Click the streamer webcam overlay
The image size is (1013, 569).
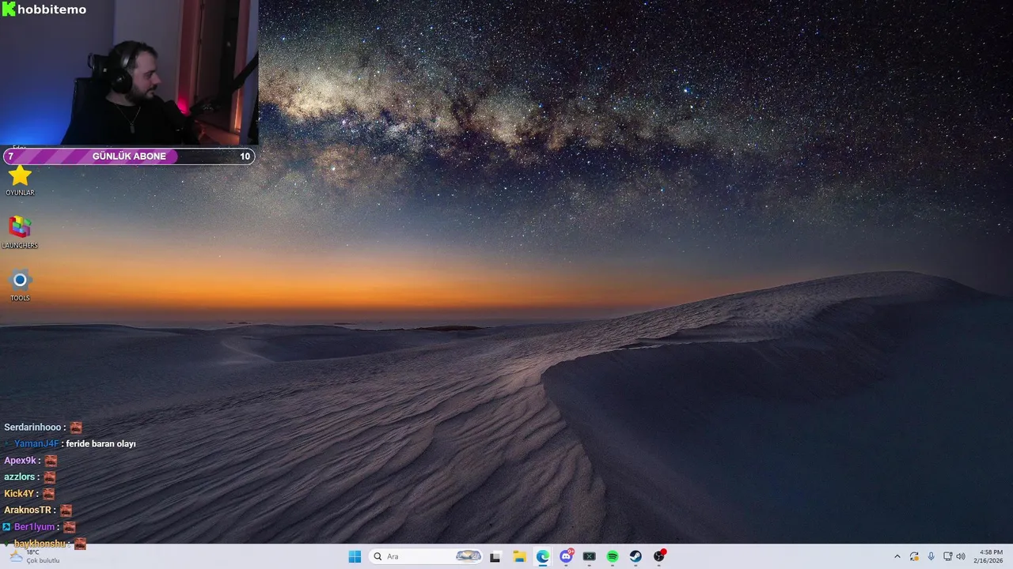coord(129,73)
